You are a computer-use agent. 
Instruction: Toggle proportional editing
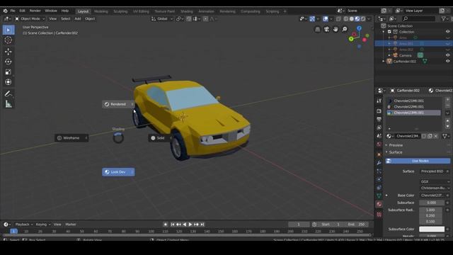pos(205,19)
